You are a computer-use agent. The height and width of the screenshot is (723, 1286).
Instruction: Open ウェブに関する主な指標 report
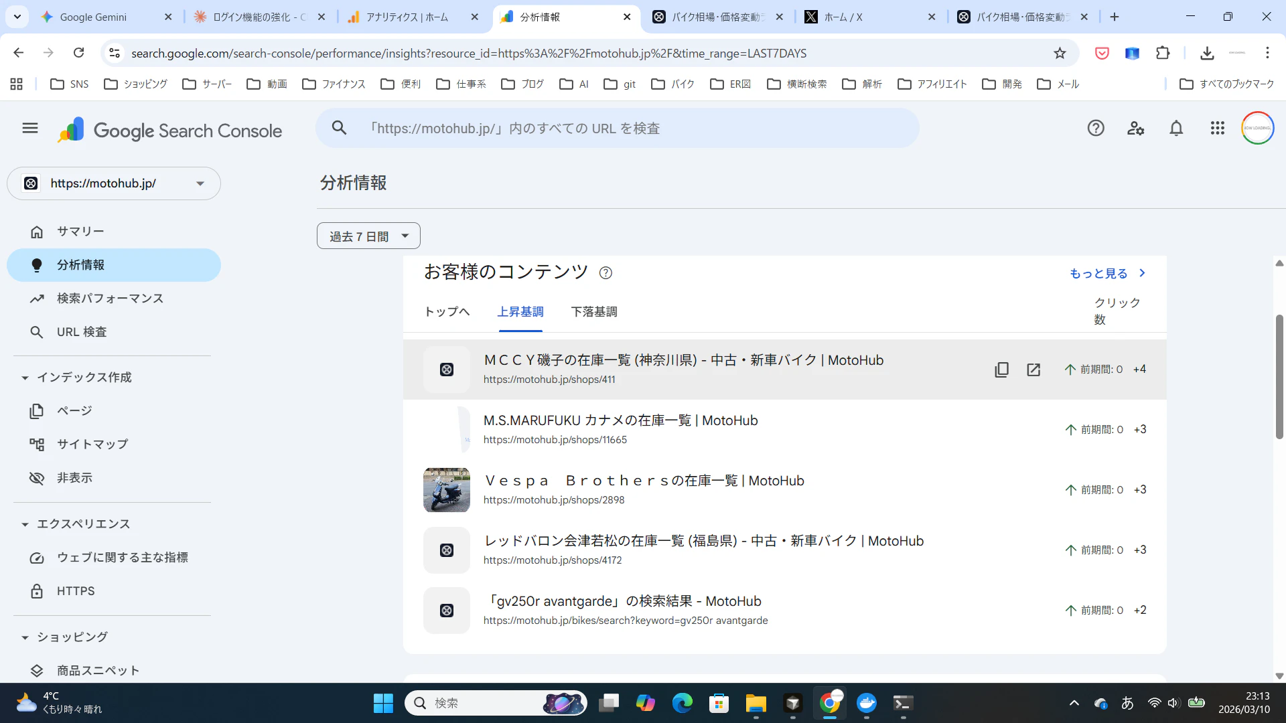[x=114, y=558]
